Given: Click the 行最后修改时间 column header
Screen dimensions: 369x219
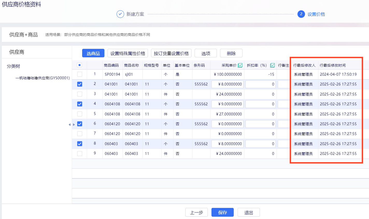Looking at the screenshot, I should pos(333,65).
